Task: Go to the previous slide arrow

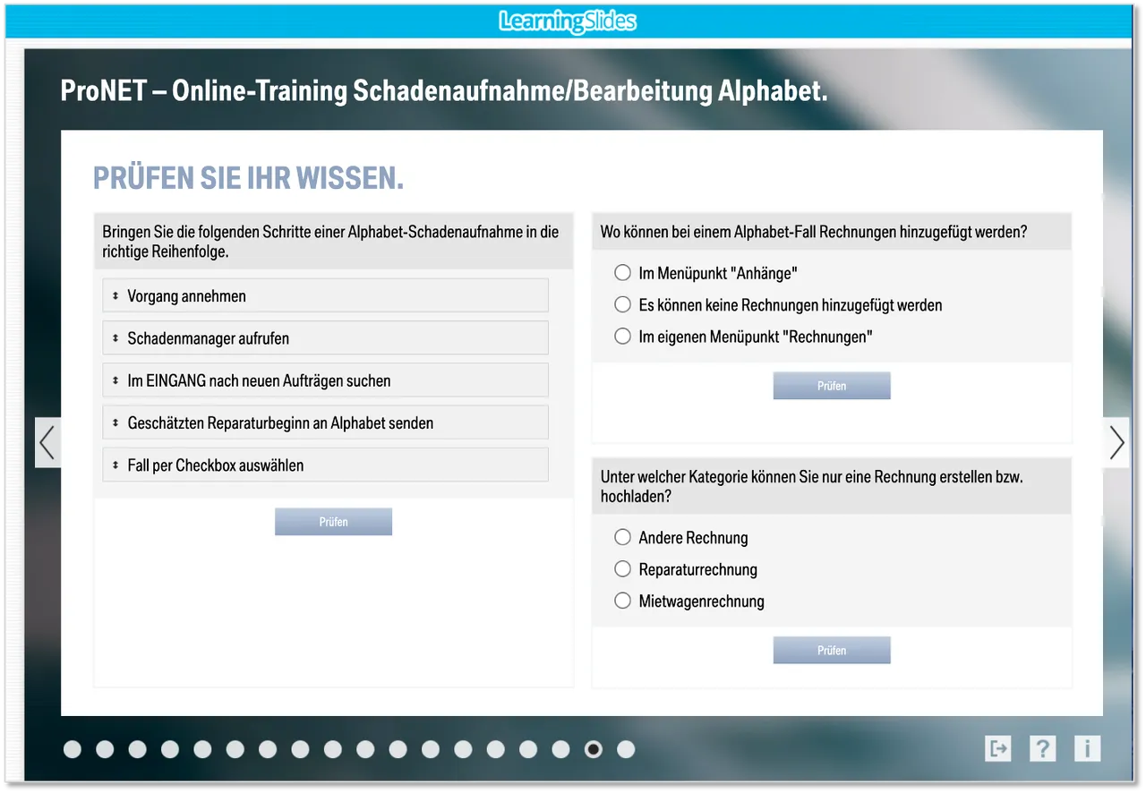Action: [x=47, y=442]
